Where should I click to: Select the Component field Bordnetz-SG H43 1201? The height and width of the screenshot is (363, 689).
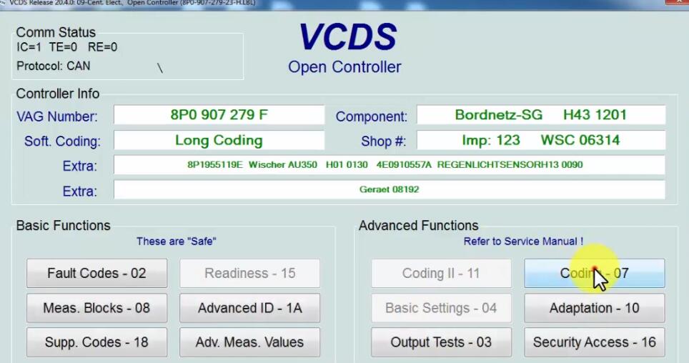(541, 115)
